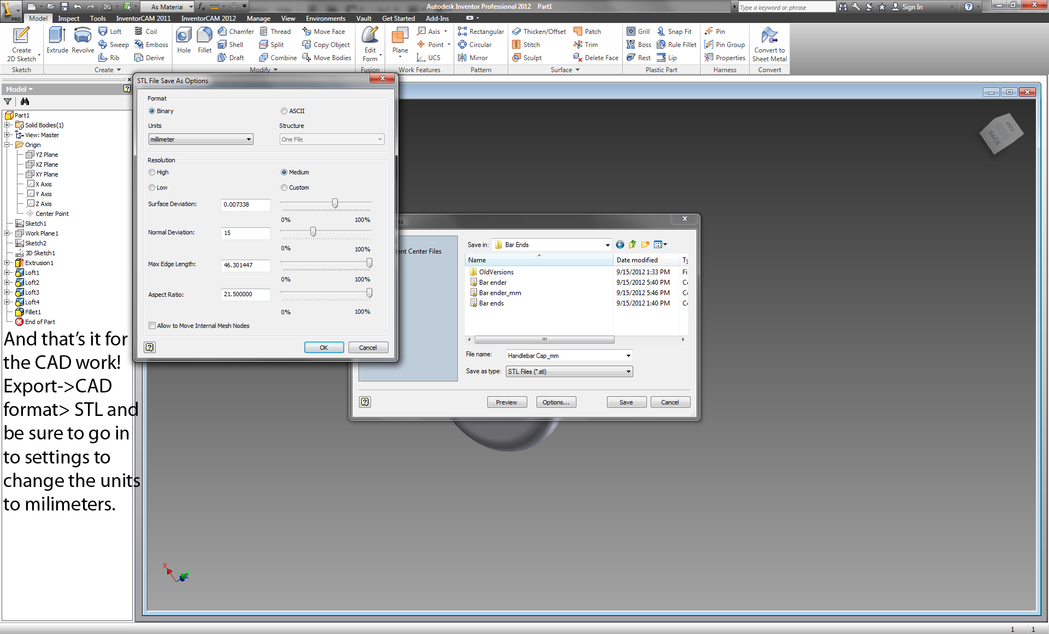Click Create 2D Sketch icon
Screen dimensions: 1049x634
tap(21, 44)
